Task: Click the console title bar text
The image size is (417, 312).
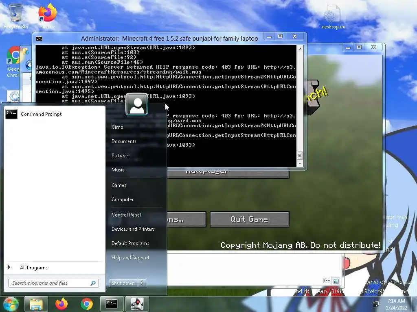Action: tap(169, 39)
